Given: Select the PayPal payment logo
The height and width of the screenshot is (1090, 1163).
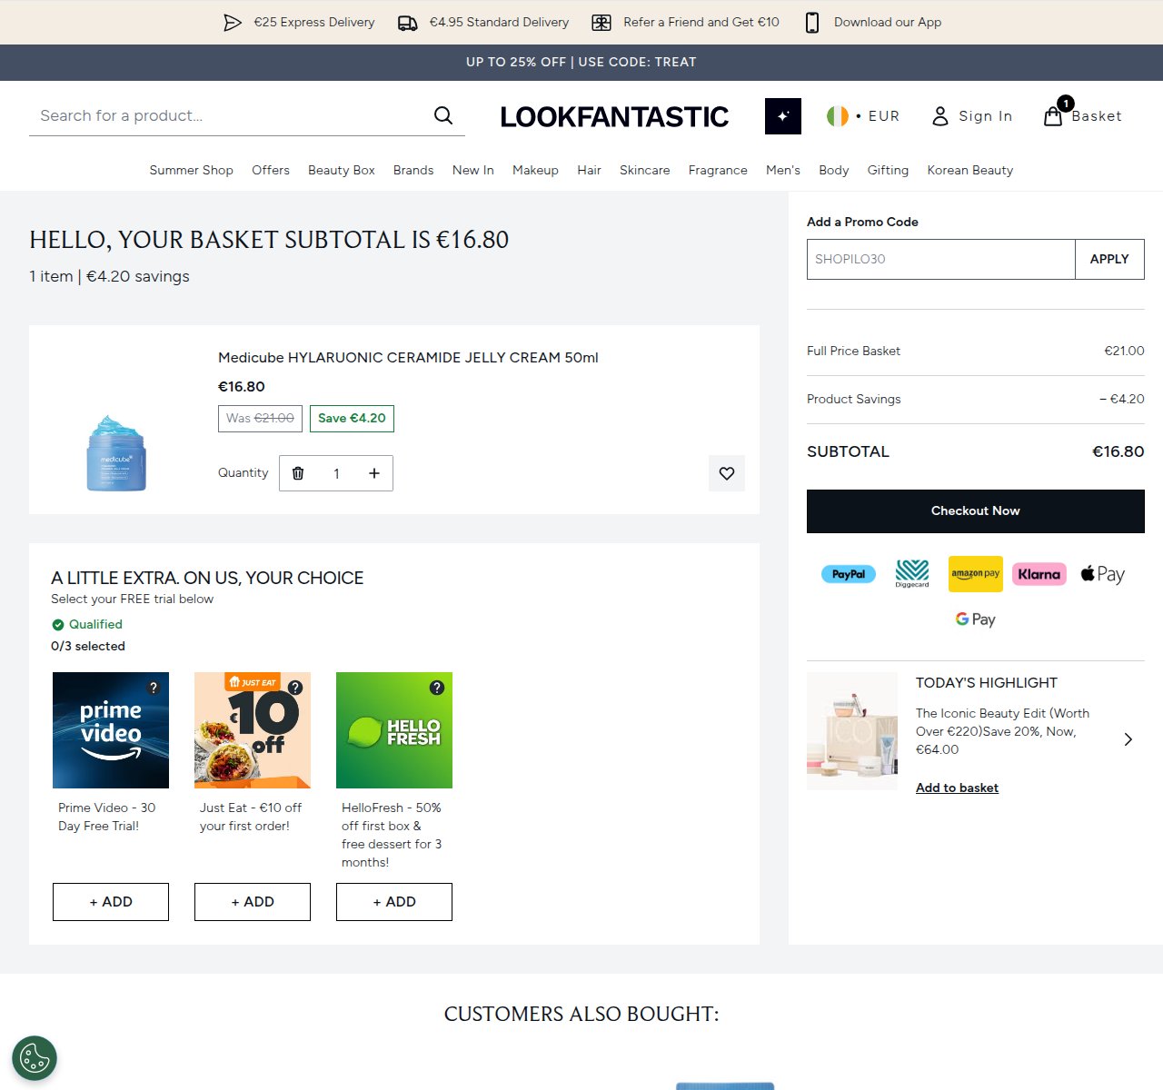Looking at the screenshot, I should (849, 574).
